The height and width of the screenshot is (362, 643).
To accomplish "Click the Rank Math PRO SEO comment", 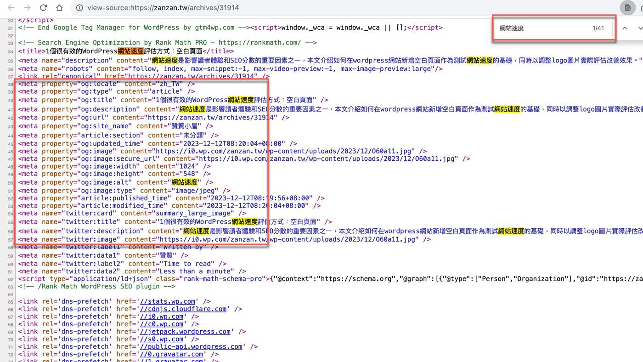I will click(168, 42).
